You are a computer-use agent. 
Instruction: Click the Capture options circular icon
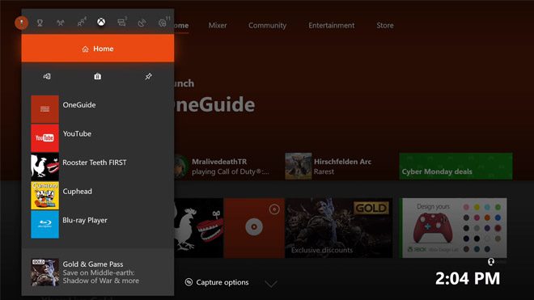189,282
